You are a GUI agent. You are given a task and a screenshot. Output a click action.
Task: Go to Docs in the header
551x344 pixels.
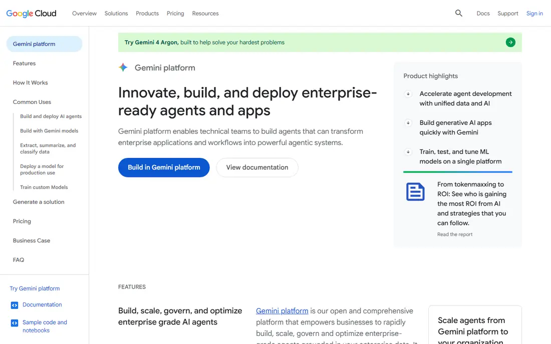point(483,13)
